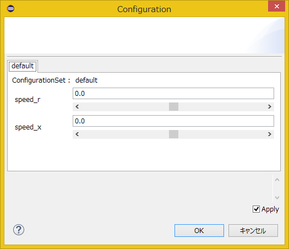Viewport: 289px width, 249px height.
Task: Click the キャンセル button
Action: pos(253,231)
